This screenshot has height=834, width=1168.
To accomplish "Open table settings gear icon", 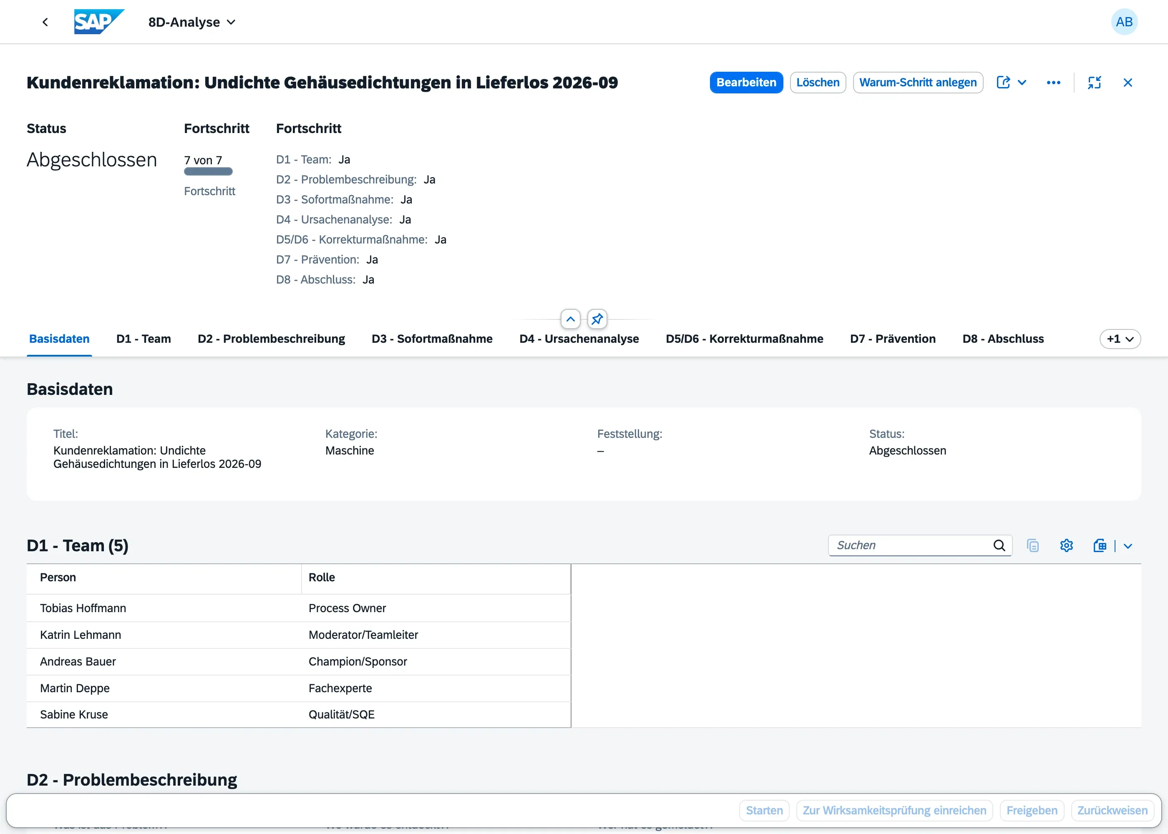I will (1066, 545).
